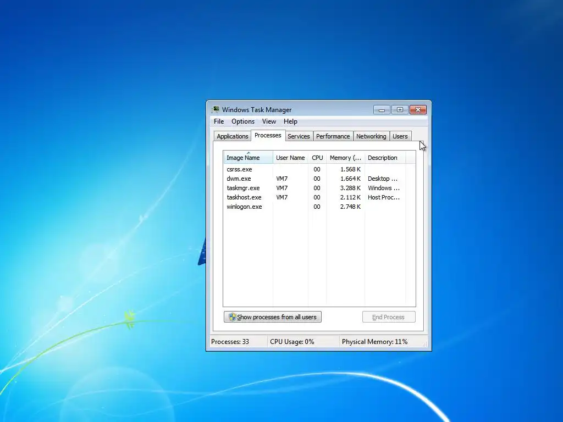Switch to the Users tab
The width and height of the screenshot is (563, 422).
point(400,136)
